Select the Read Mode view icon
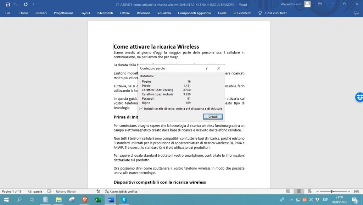Image resolution: width=363 pixels, height=205 pixels. click(x=288, y=192)
